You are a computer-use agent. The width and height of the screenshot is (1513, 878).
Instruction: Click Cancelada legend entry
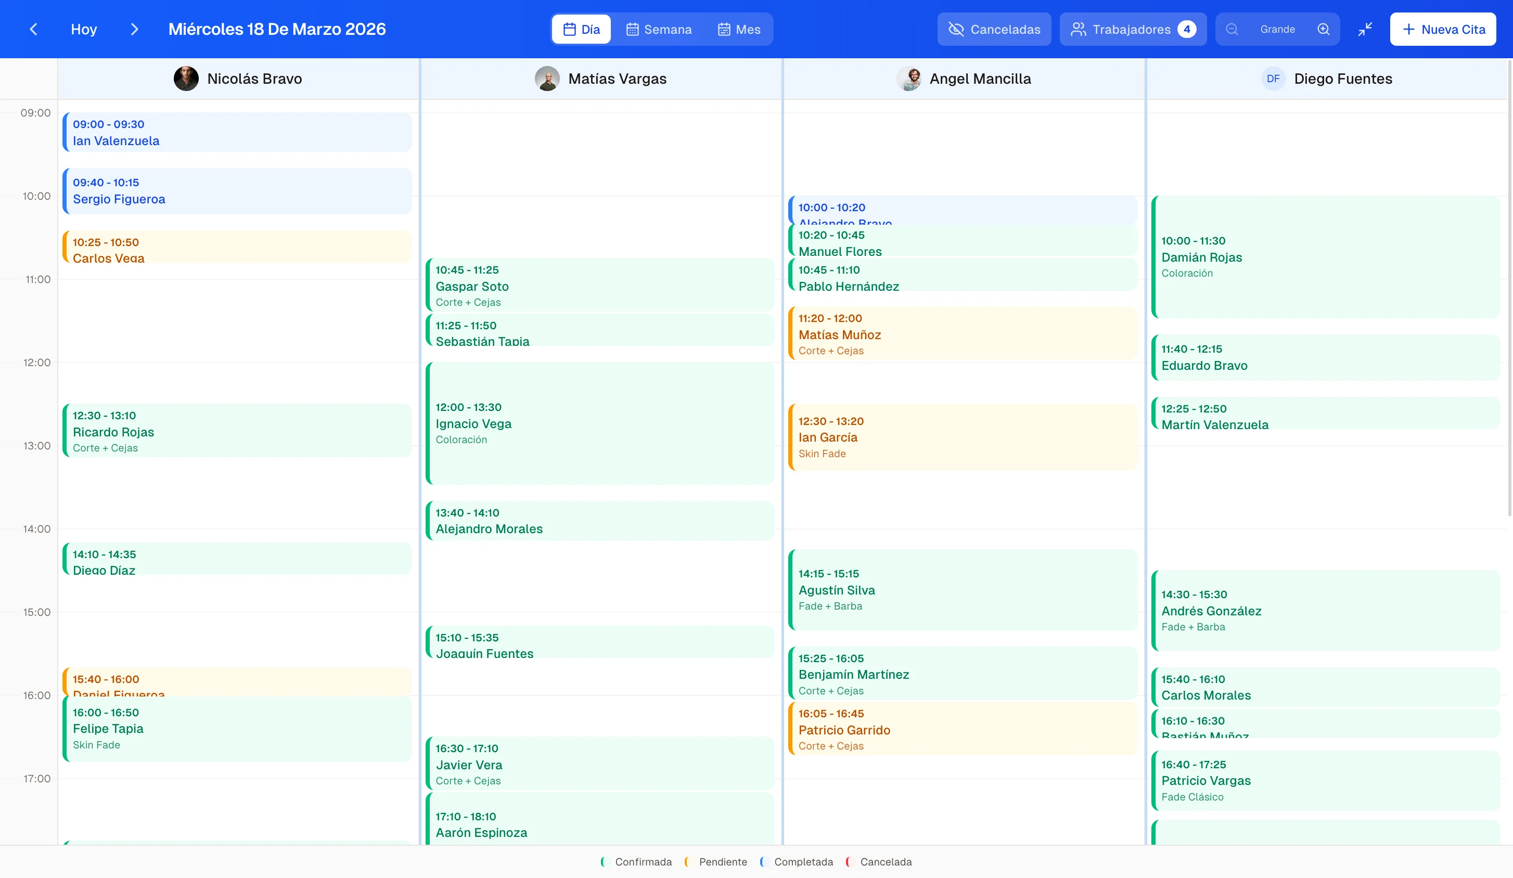[x=878, y=862]
